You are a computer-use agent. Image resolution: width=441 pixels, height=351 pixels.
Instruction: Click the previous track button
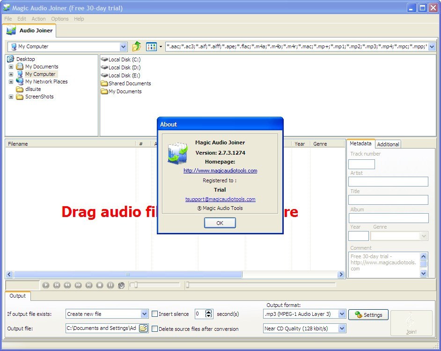pos(57,285)
